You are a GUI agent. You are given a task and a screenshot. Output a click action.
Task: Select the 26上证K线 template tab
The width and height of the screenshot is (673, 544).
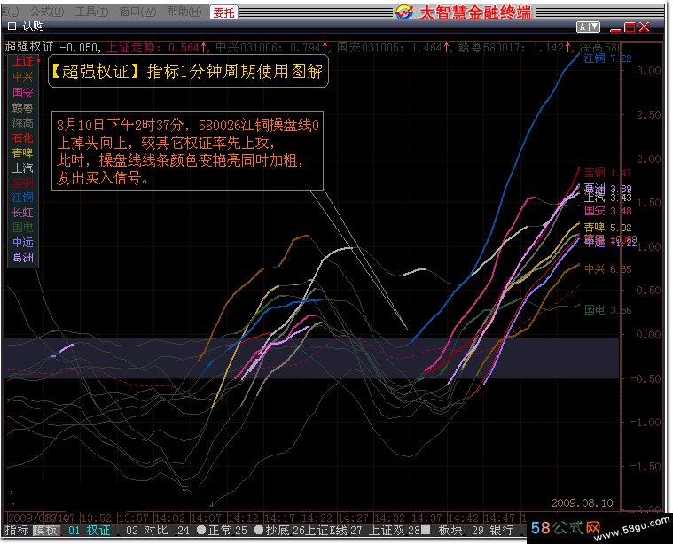coord(320,531)
